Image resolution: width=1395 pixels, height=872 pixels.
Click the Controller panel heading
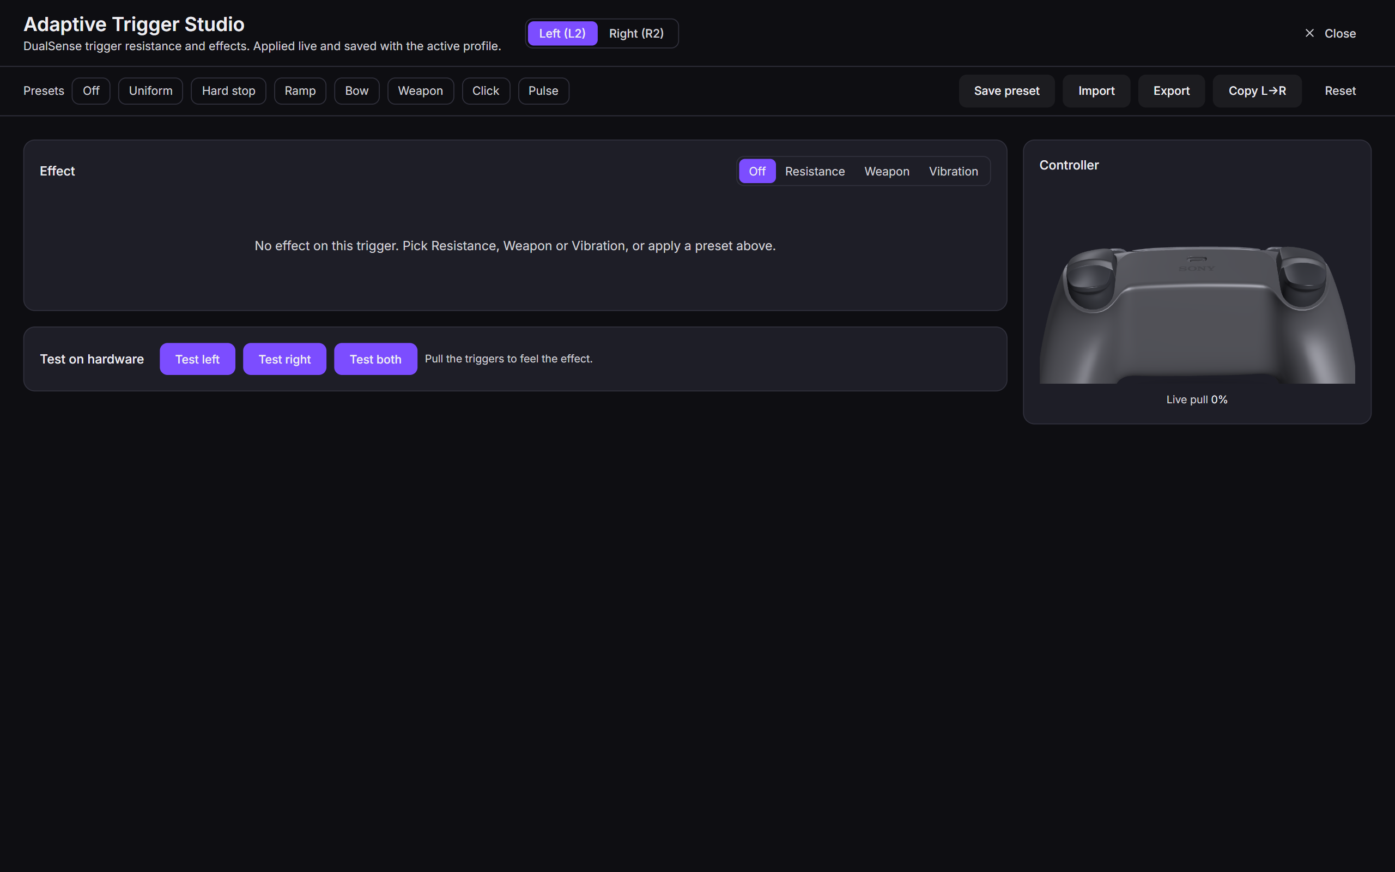[x=1069, y=166]
